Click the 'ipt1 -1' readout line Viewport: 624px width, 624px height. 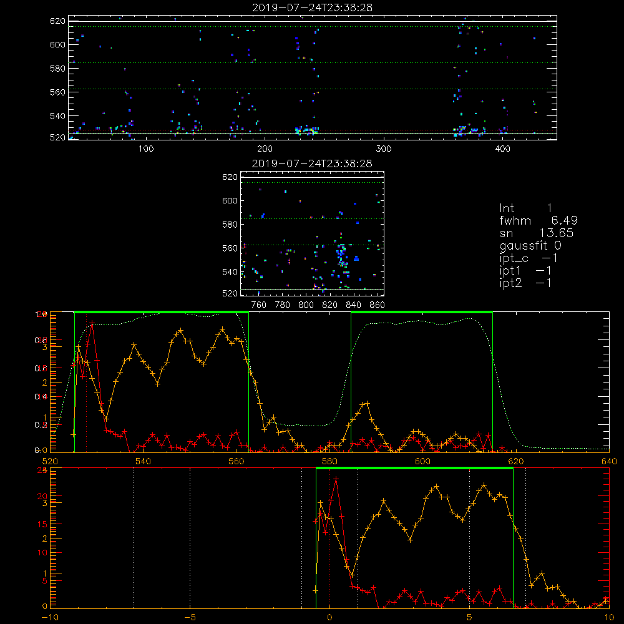[525, 271]
